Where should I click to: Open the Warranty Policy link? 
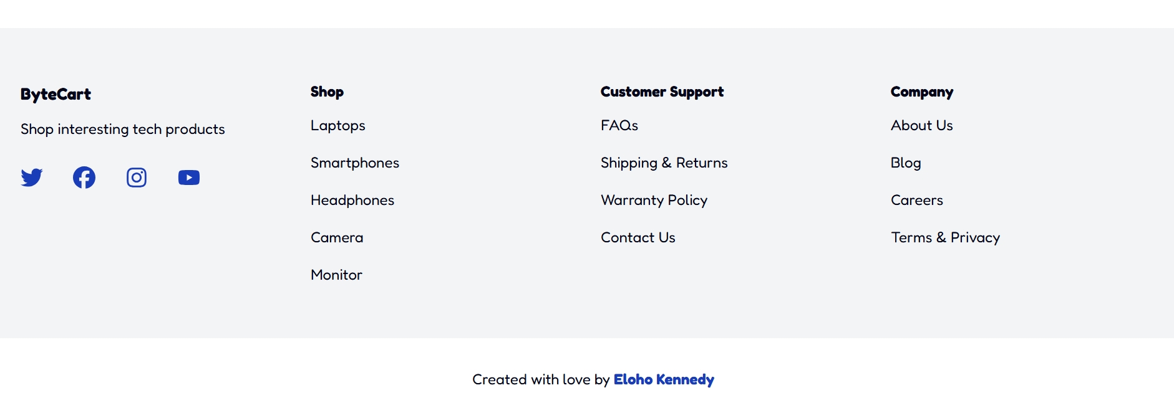coord(654,201)
